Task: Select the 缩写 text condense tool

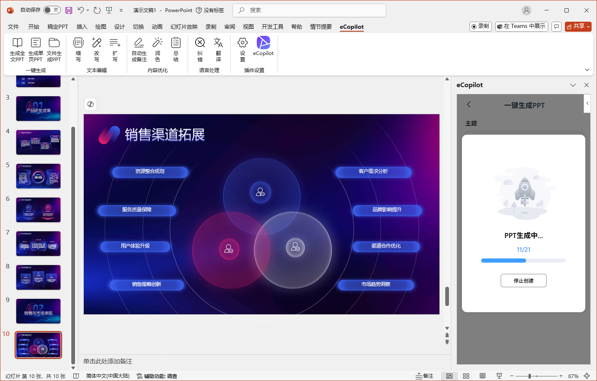Action: 78,43
